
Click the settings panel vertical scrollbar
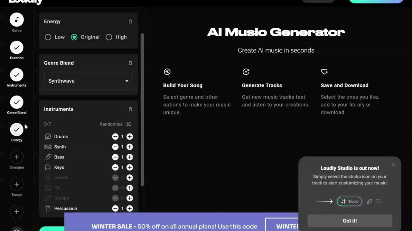(x=142, y=109)
